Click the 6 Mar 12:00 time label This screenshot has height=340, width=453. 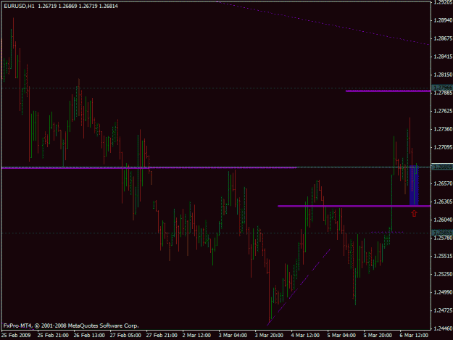[x=414, y=336]
